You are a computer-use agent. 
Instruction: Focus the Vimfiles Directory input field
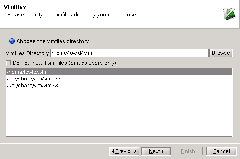click(x=129, y=53)
